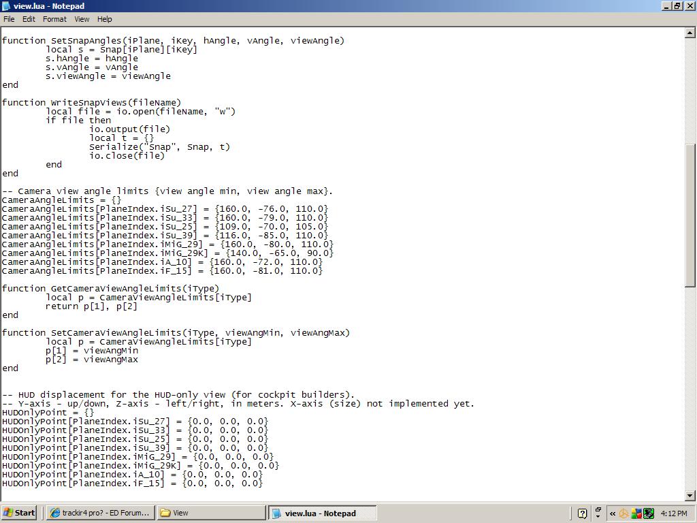Click the CameraAngleLimits iA_10 line

162,262
